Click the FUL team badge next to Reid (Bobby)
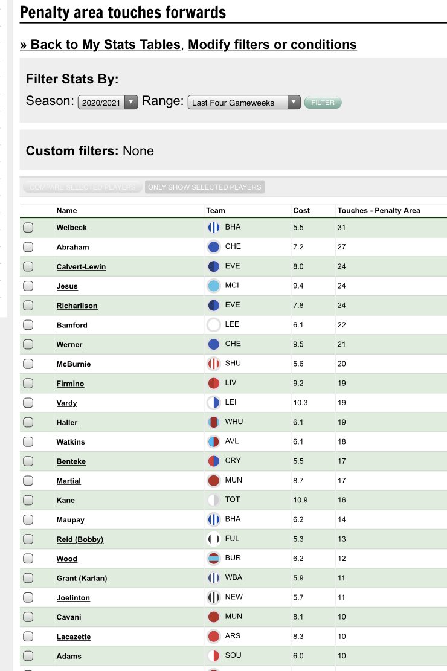Image resolution: width=447 pixels, height=671 pixels. click(x=214, y=539)
